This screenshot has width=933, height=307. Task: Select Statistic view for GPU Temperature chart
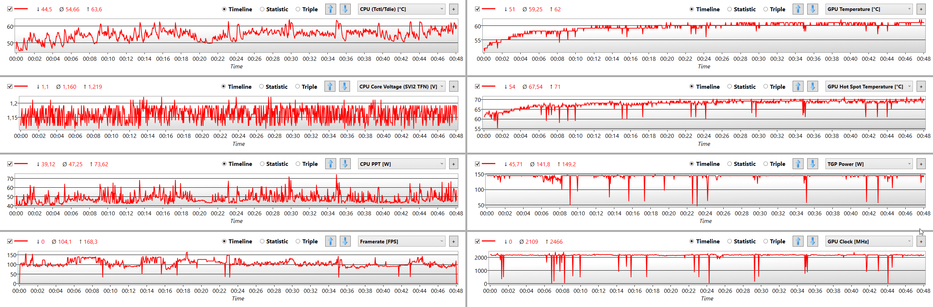pyautogui.click(x=741, y=9)
